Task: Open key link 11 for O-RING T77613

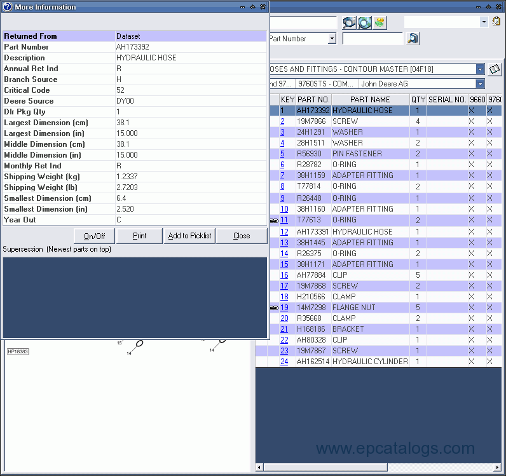Action: tap(284, 220)
